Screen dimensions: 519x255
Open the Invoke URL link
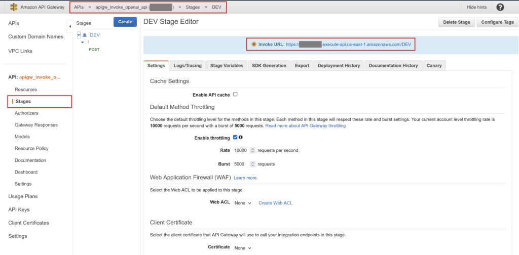[x=347, y=44]
